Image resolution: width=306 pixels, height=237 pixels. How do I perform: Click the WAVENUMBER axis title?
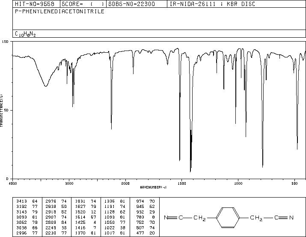pyautogui.click(x=153, y=187)
